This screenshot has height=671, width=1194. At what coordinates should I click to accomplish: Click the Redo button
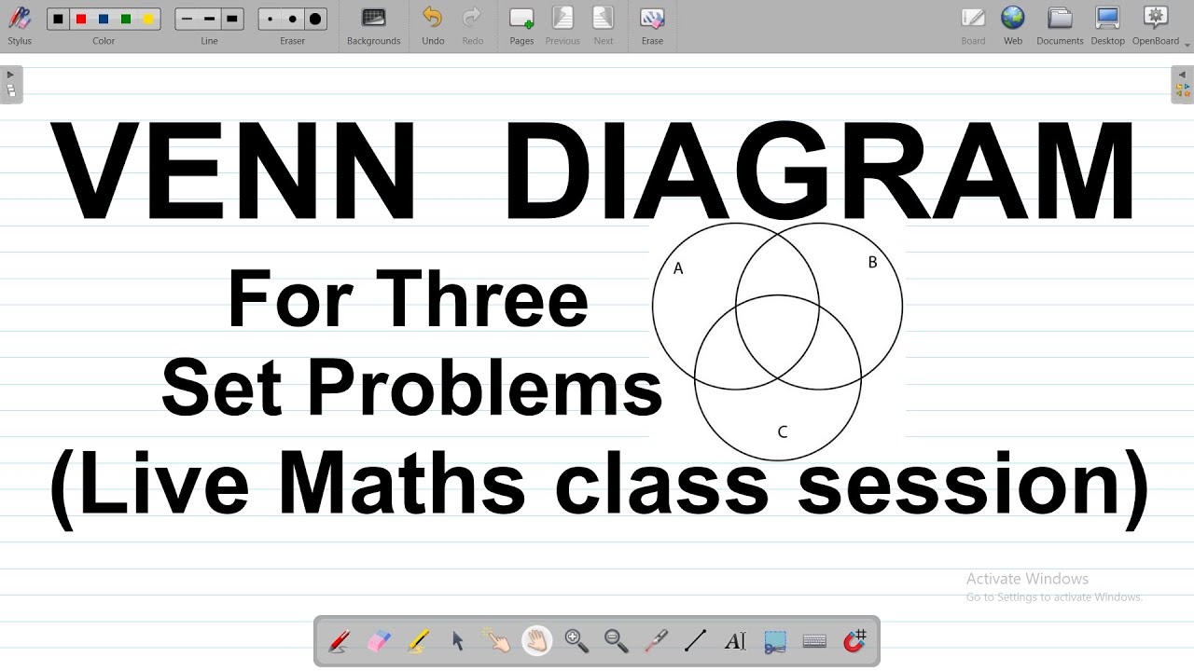coord(473,25)
